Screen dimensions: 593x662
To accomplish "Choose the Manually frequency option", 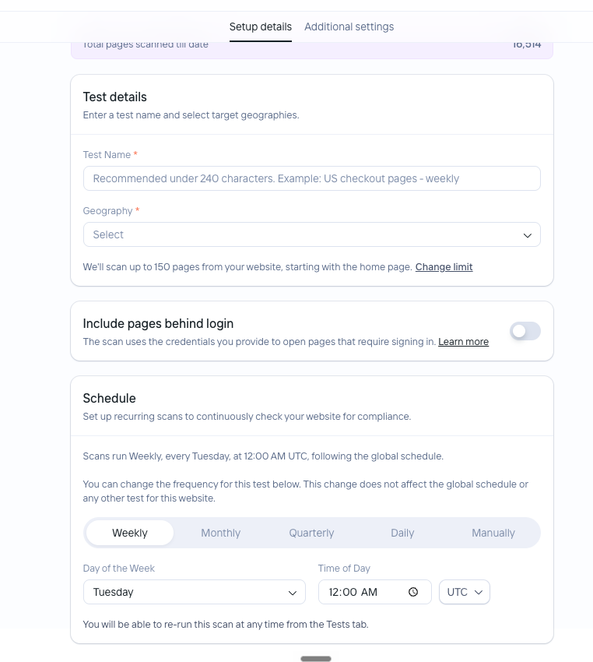I will tap(493, 533).
